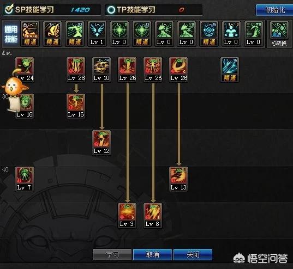The width and height of the screenshot is (293, 269).
Task: Click the Lv 3 skill icon
Action: click(127, 216)
